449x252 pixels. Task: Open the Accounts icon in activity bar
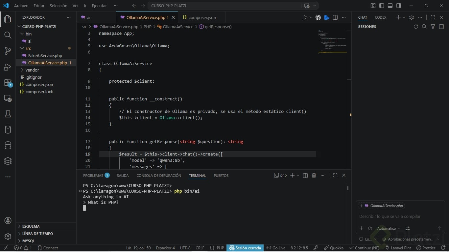coord(8,220)
